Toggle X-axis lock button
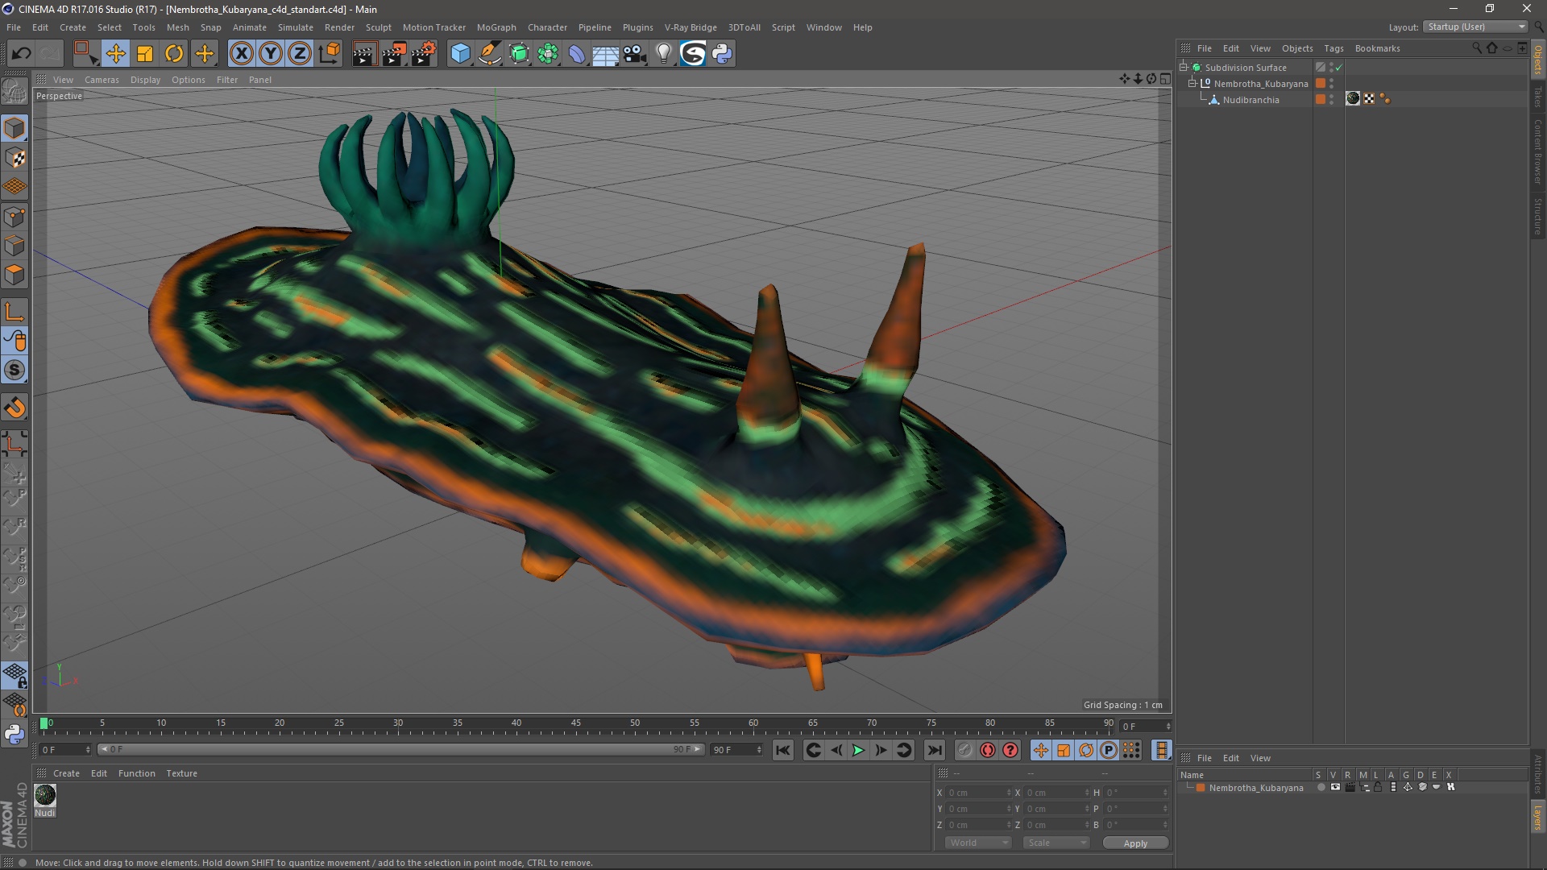Screen dimensions: 1547x870 [241, 54]
